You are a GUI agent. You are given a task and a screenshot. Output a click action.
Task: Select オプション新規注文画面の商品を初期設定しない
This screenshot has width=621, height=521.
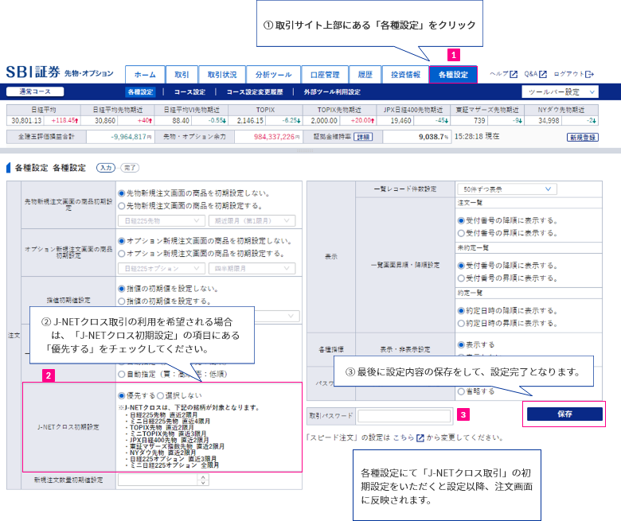122,241
